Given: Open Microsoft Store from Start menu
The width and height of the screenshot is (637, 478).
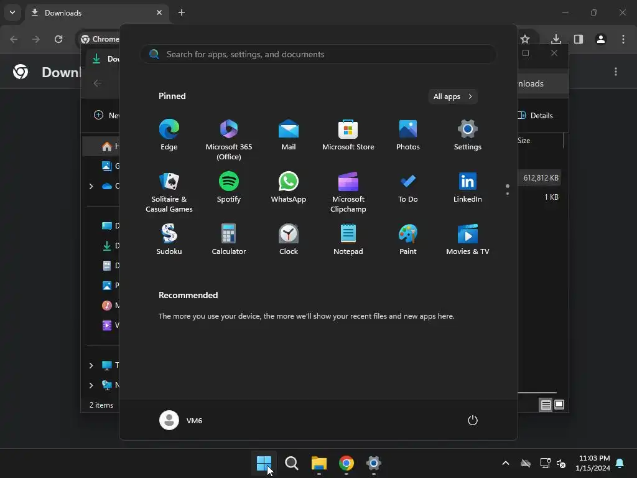Looking at the screenshot, I should (x=348, y=135).
